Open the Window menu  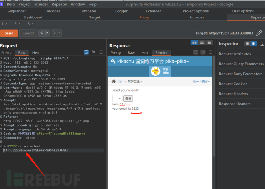[78, 4]
